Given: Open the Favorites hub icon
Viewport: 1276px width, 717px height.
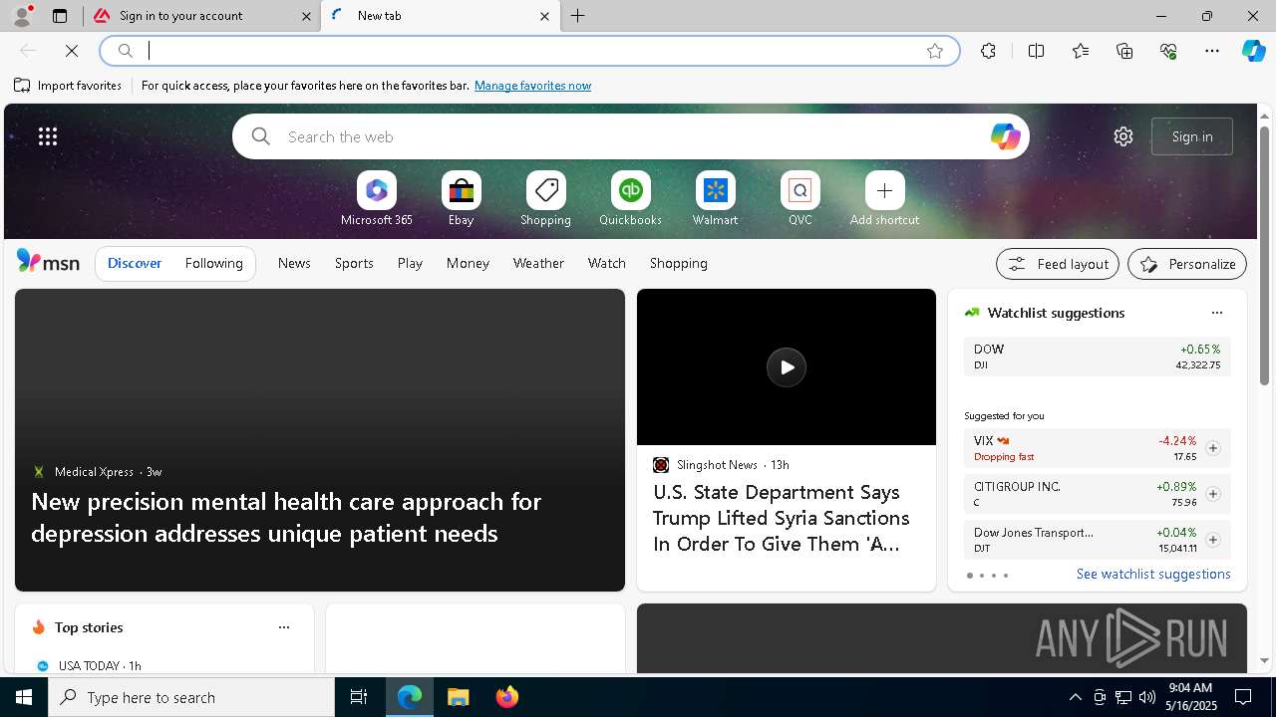Looking at the screenshot, I should click(1081, 51).
